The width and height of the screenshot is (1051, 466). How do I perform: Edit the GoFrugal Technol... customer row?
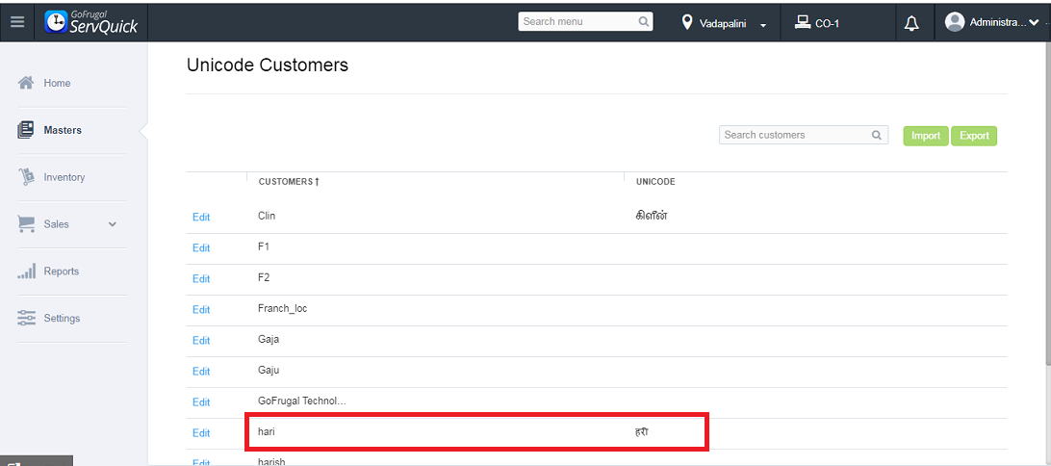(201, 402)
